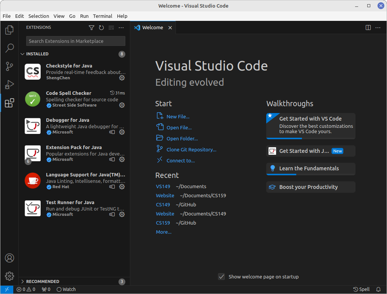Screen dimensions: 387x294
Task: Refresh the extensions list
Action: coord(101,27)
